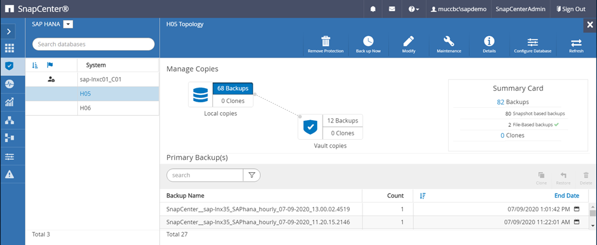Select the H06 system row
The width and height of the screenshot is (597, 245).
coord(85,108)
